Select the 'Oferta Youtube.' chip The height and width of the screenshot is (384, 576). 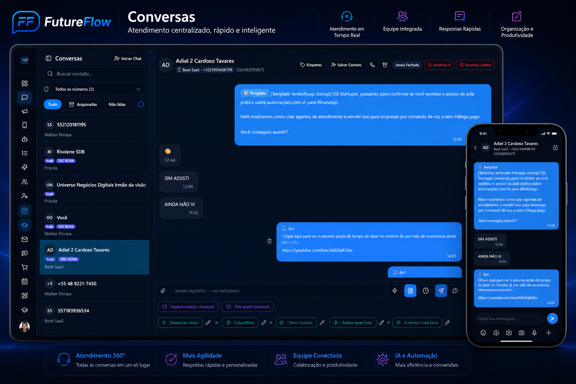pos(296,322)
